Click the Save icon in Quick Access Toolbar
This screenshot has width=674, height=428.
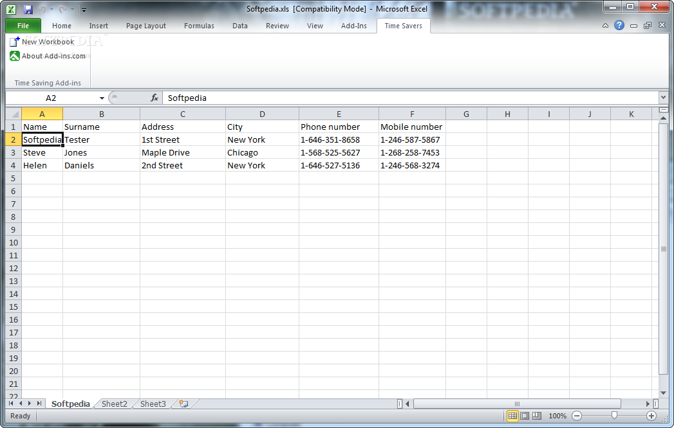point(28,10)
